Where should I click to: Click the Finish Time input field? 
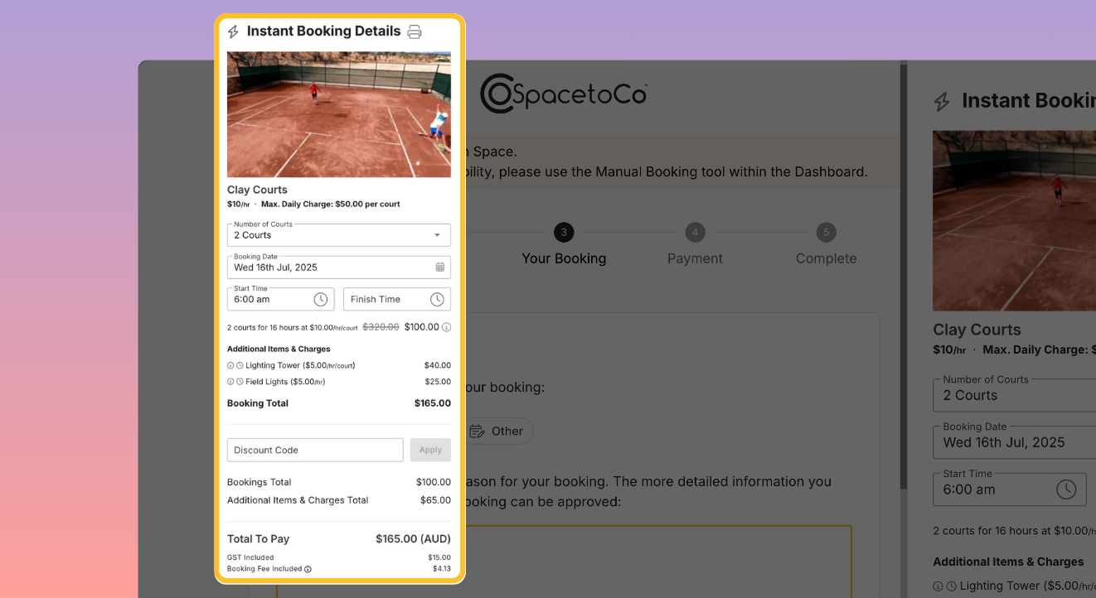click(397, 299)
